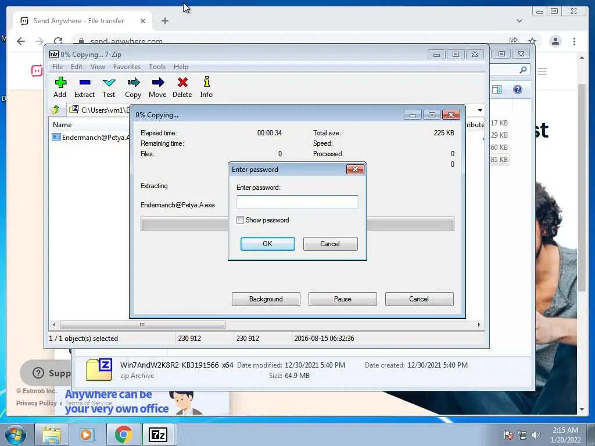Tick the Show password checkbox
This screenshot has height=446, width=595.
click(240, 220)
